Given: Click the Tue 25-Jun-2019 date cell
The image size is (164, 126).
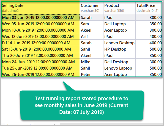Looking at the screenshot, I should 41,68.
